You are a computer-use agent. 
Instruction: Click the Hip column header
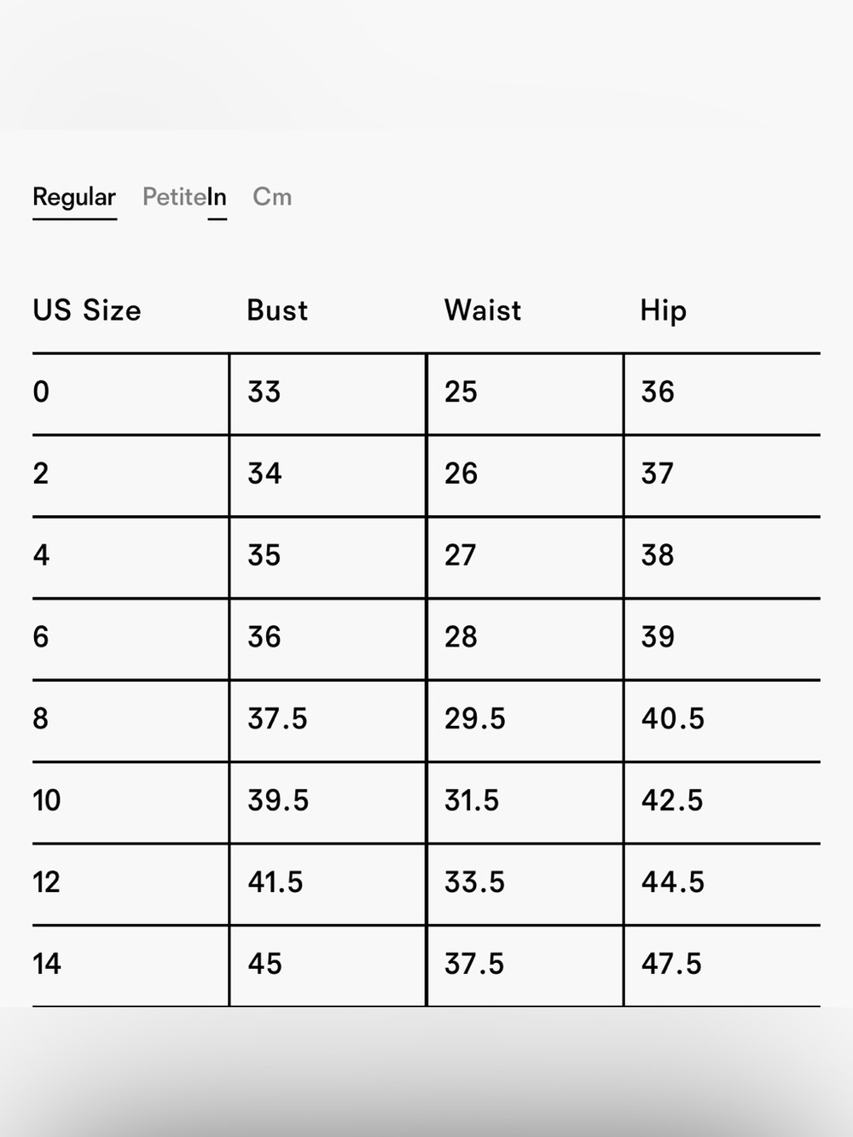coord(664,310)
